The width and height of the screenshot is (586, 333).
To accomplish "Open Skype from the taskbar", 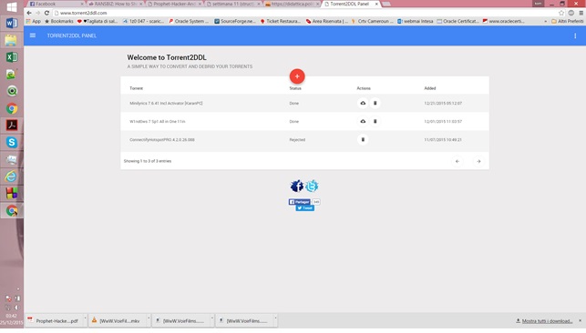I will tap(12, 142).
